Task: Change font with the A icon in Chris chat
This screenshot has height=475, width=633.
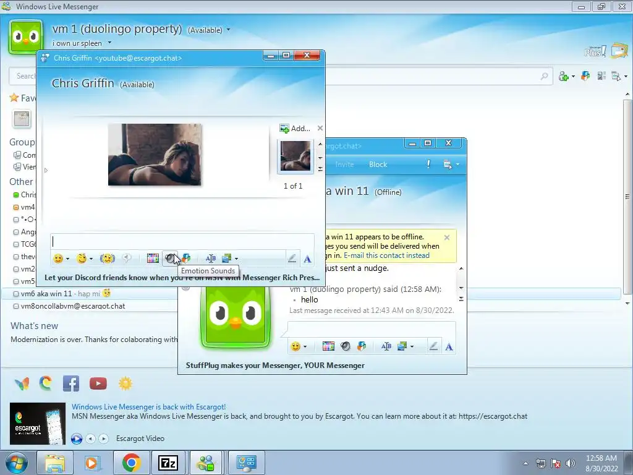Action: pyautogui.click(x=308, y=259)
